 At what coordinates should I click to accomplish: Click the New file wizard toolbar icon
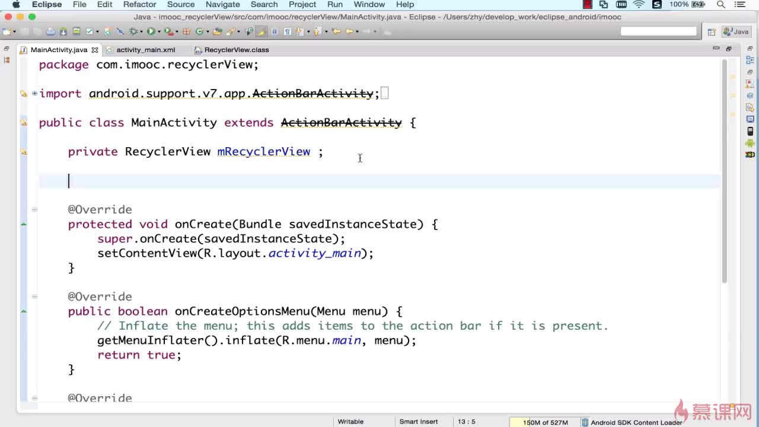point(7,31)
